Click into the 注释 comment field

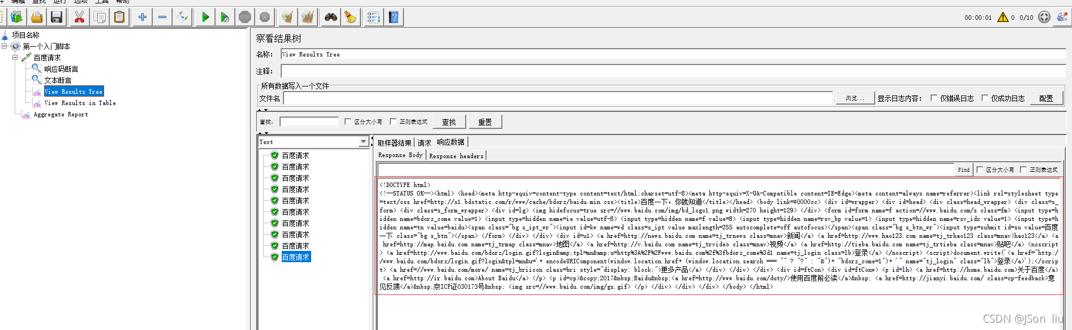(673, 71)
